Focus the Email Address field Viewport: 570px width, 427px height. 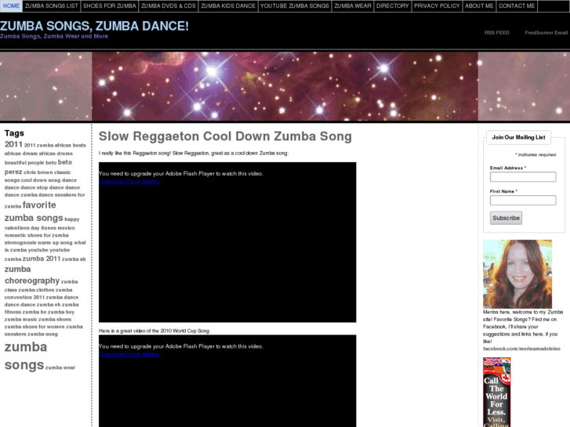coord(523,176)
